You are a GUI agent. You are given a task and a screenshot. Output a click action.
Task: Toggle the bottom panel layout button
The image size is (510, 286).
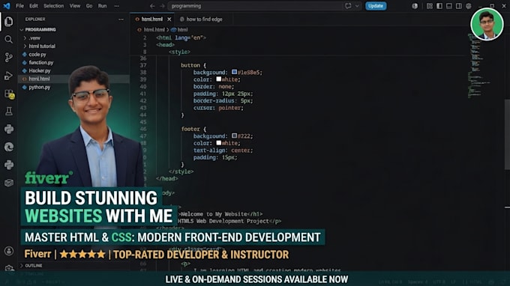tap(449, 6)
